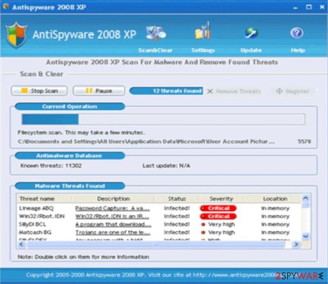Click the Update globe icon

(x=251, y=33)
